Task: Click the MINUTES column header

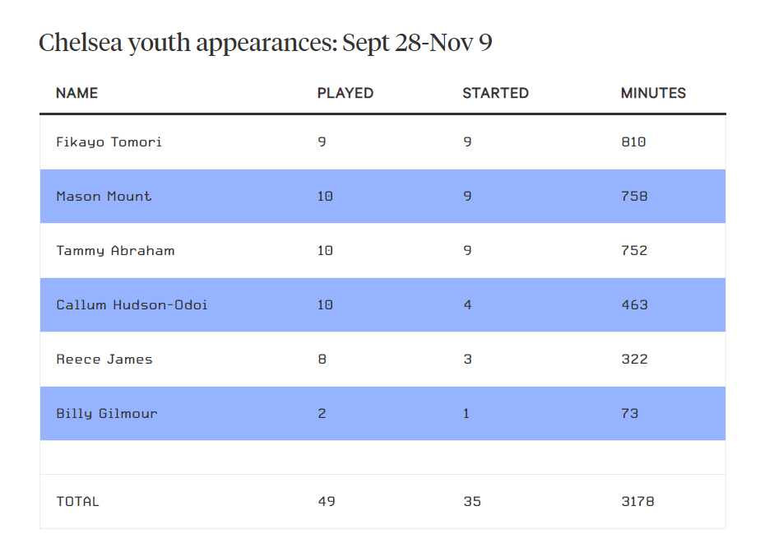Action: click(653, 93)
